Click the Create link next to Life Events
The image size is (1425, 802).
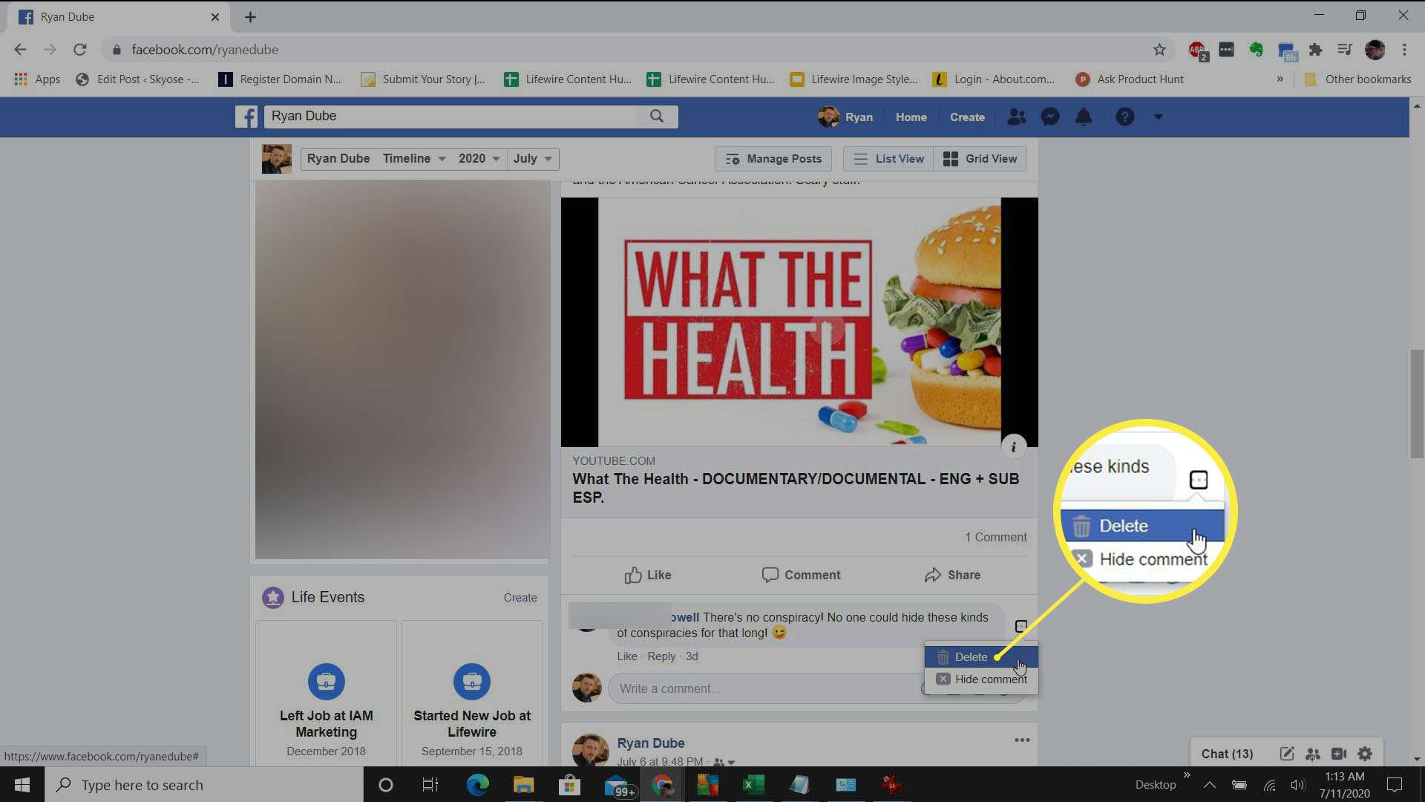[520, 597]
